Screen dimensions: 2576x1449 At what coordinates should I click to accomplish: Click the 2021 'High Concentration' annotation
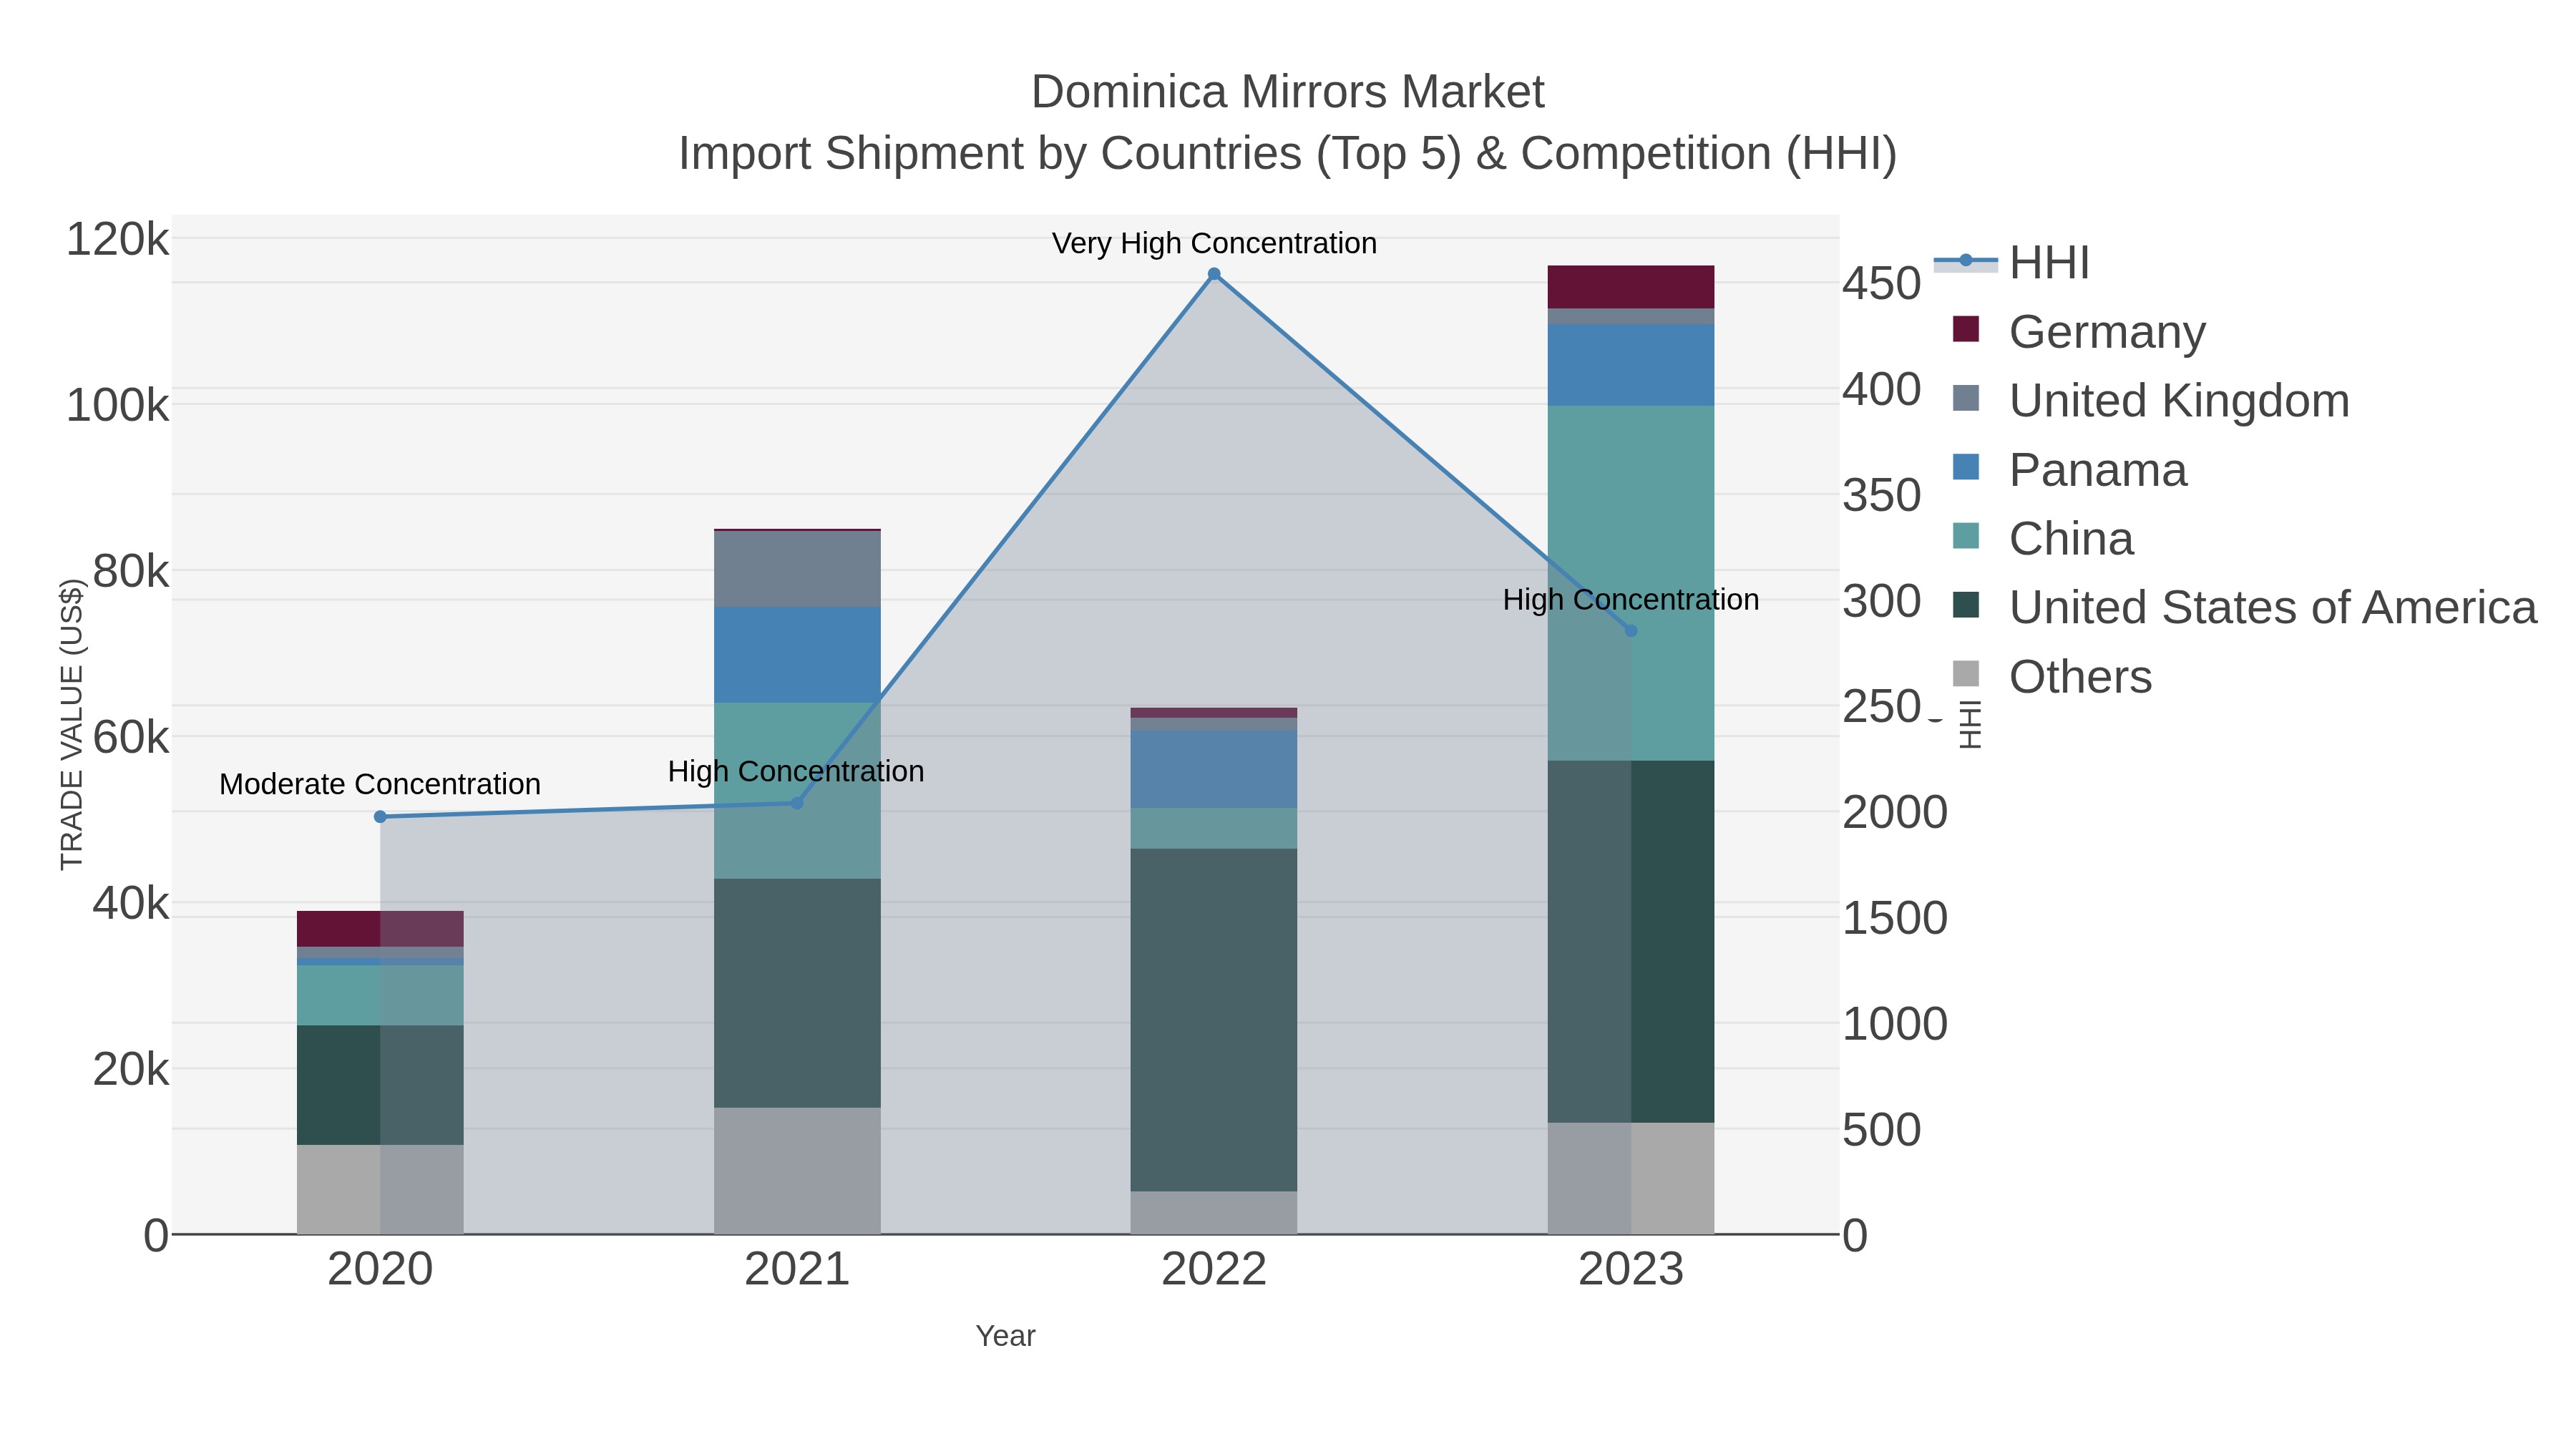[x=796, y=771]
